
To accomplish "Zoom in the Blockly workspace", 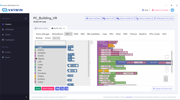I will (167, 67).
